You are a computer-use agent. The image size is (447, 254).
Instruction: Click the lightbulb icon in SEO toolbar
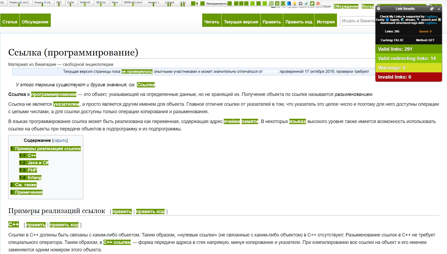(x=295, y=3)
